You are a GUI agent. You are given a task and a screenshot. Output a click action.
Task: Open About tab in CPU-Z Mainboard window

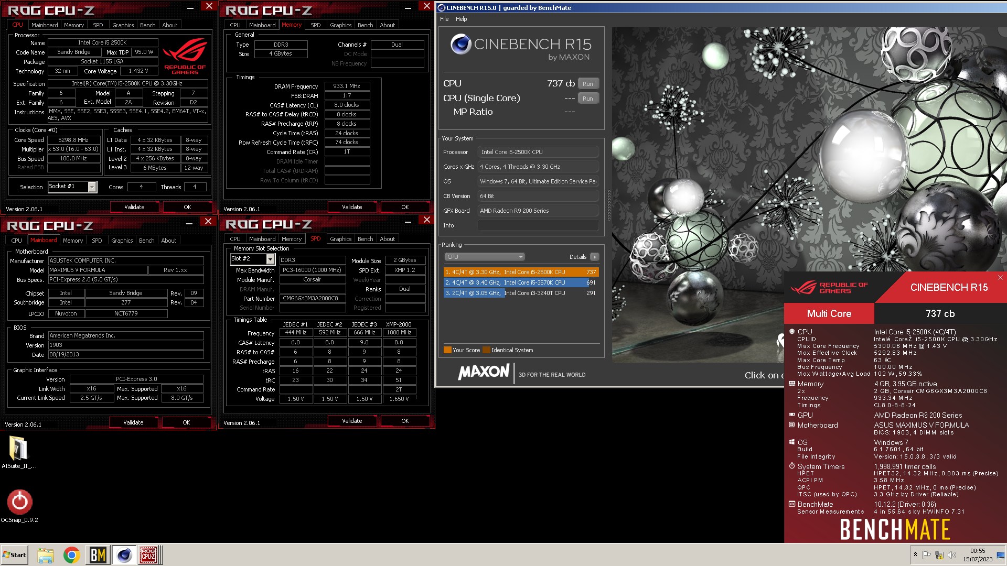168,241
